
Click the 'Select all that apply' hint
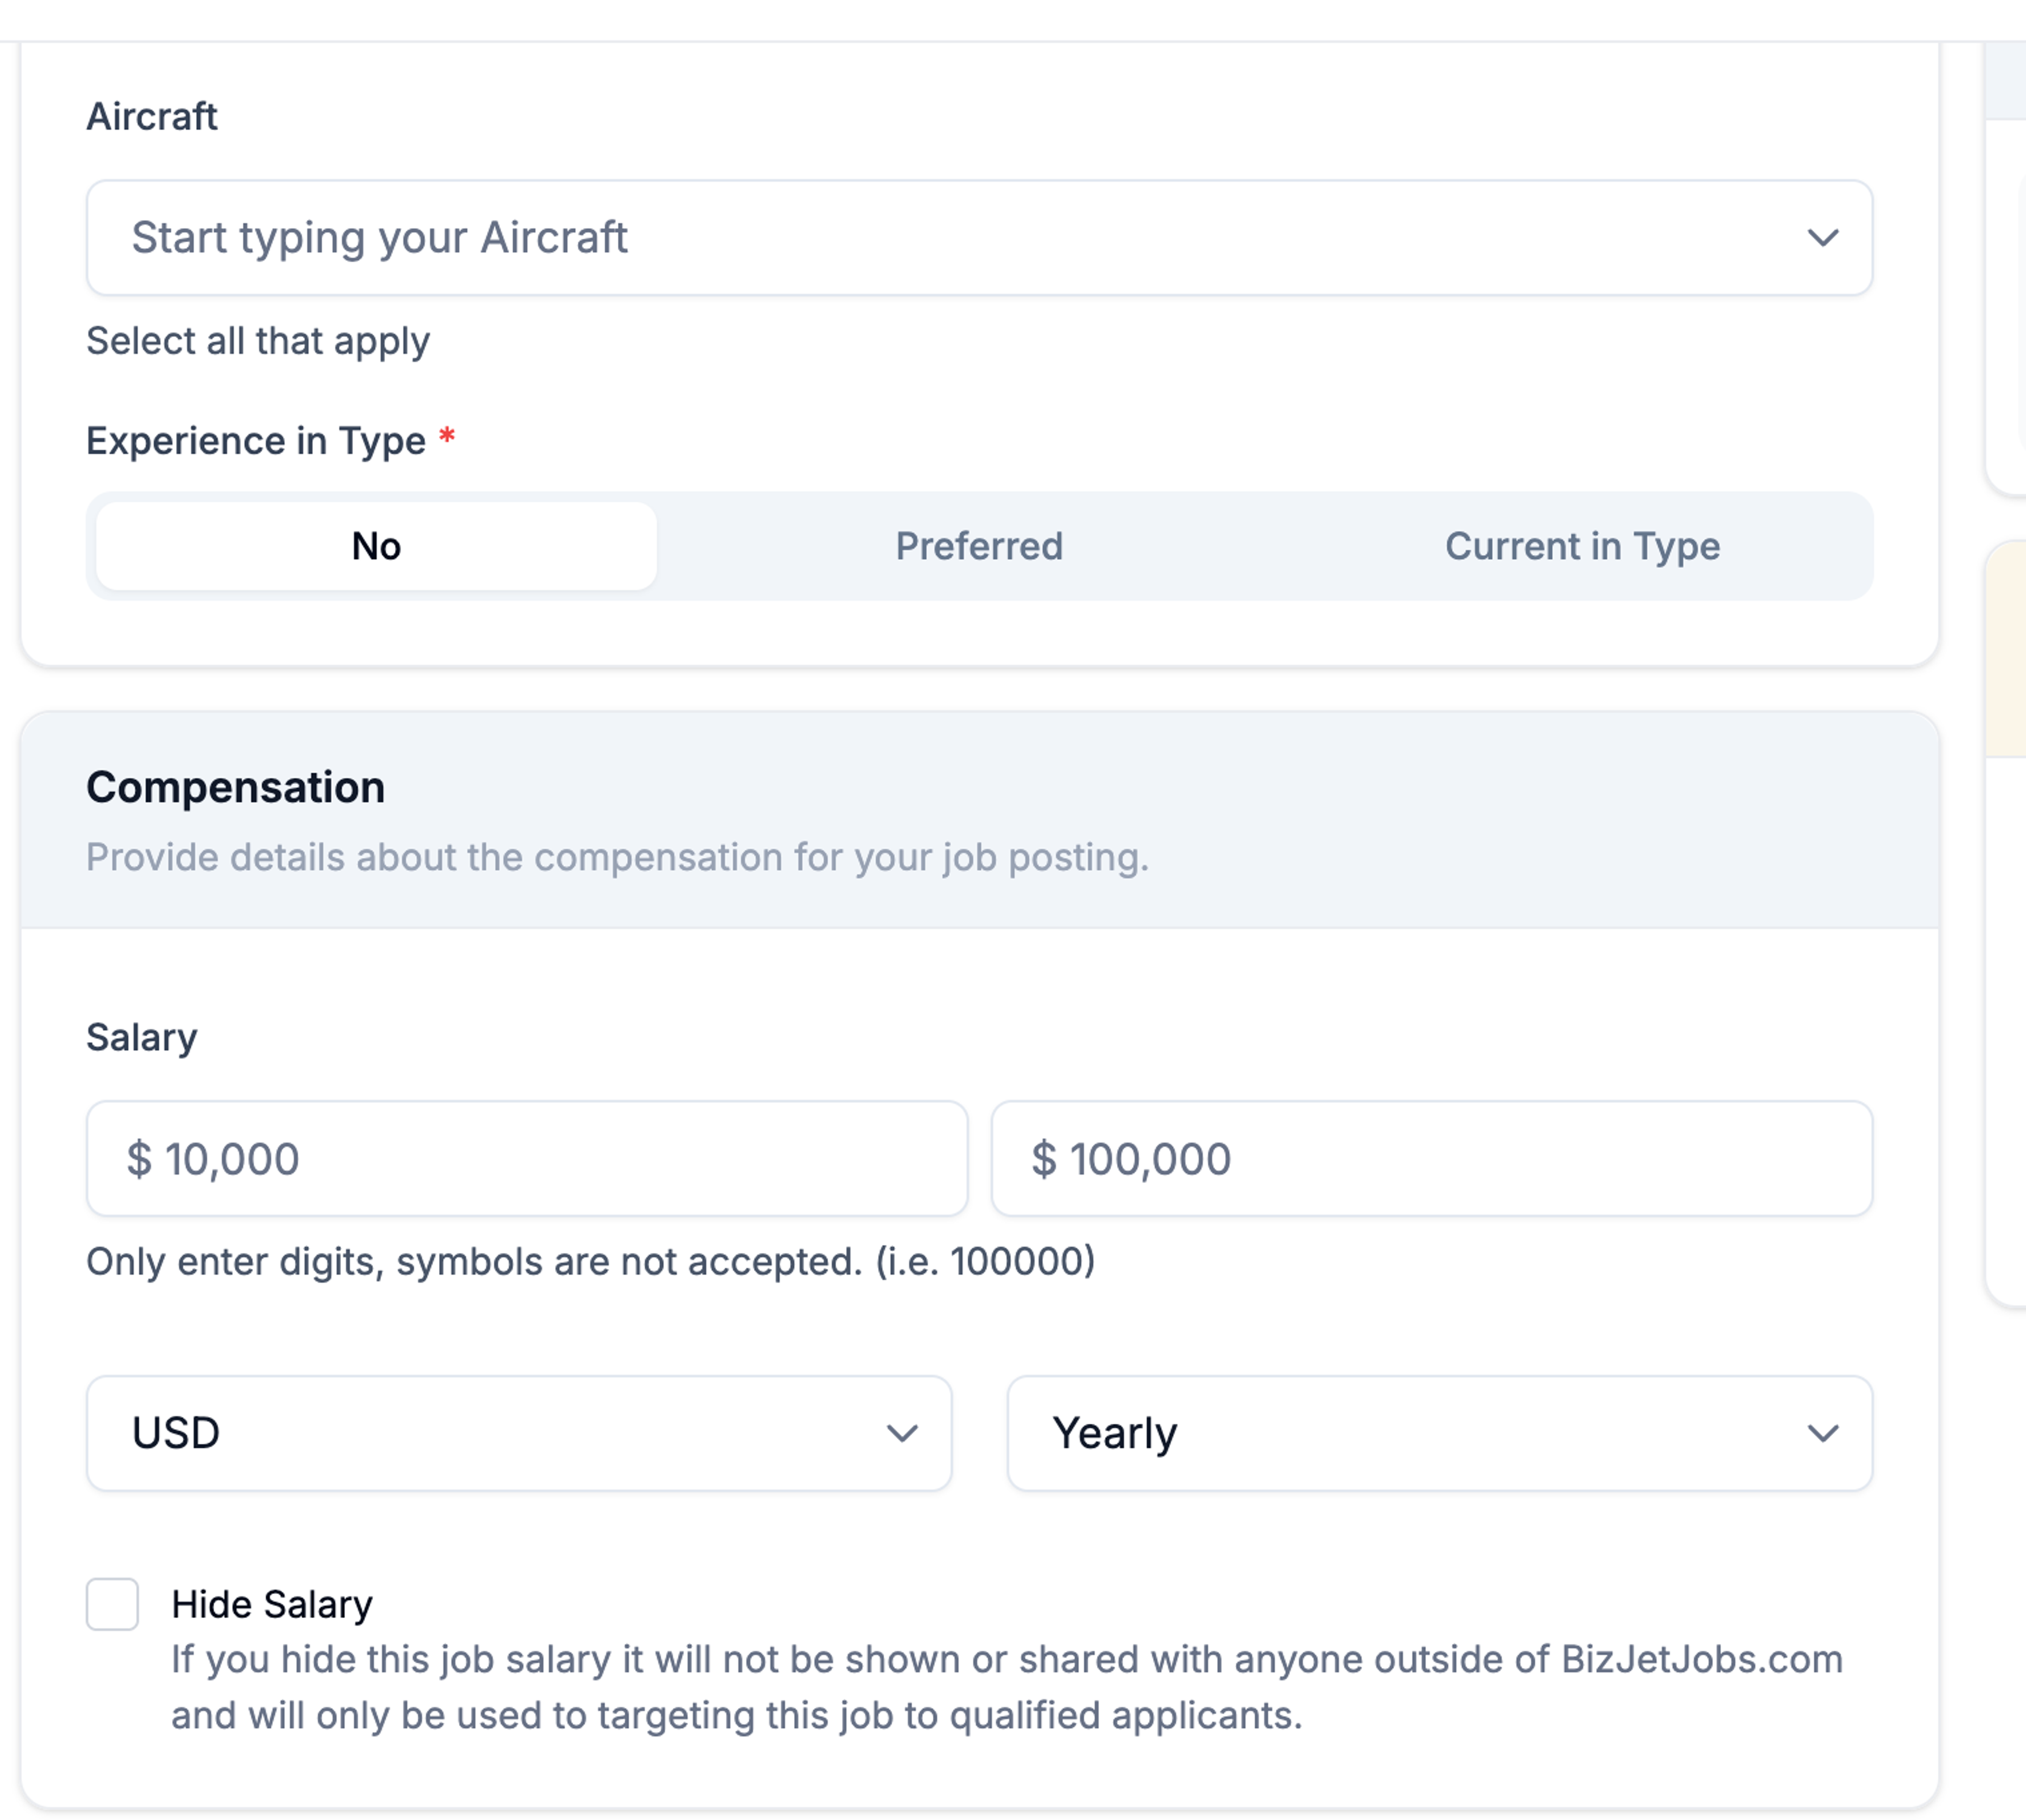point(258,341)
